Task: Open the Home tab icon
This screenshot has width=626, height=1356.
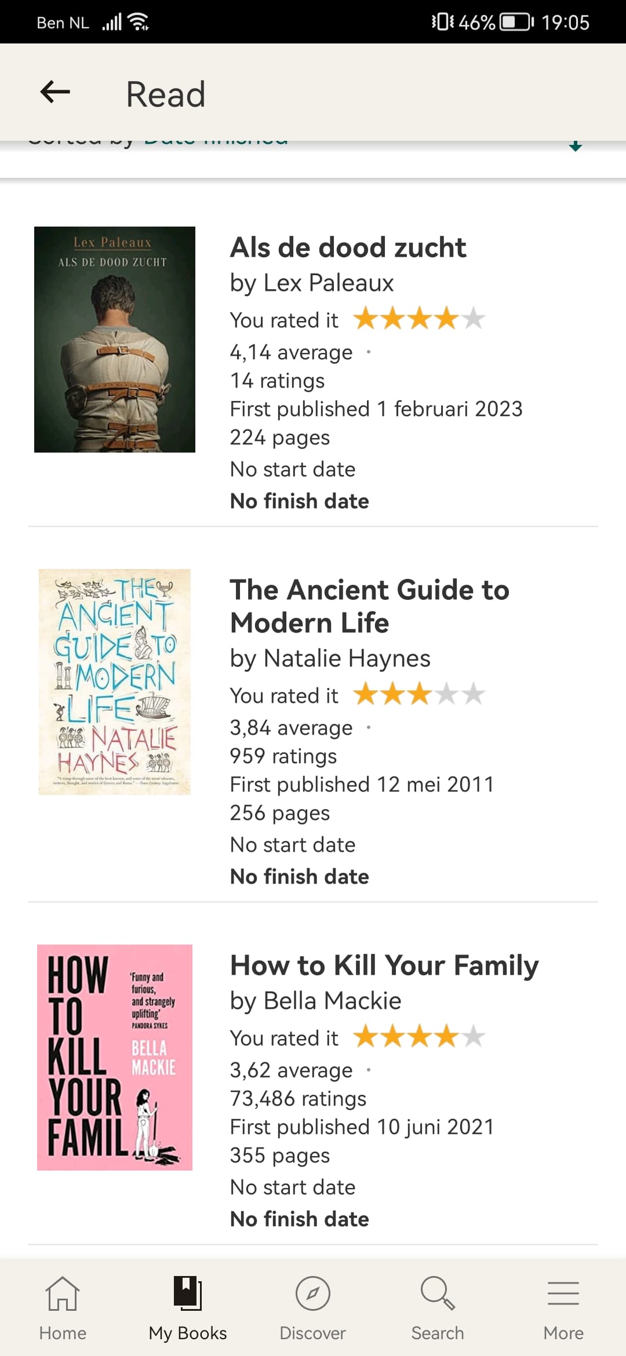Action: click(63, 1293)
